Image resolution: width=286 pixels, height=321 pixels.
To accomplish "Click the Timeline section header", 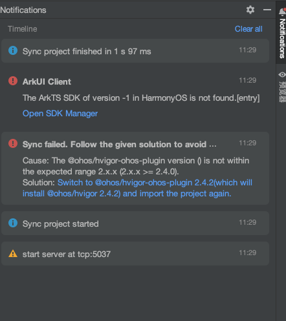I will (x=23, y=29).
